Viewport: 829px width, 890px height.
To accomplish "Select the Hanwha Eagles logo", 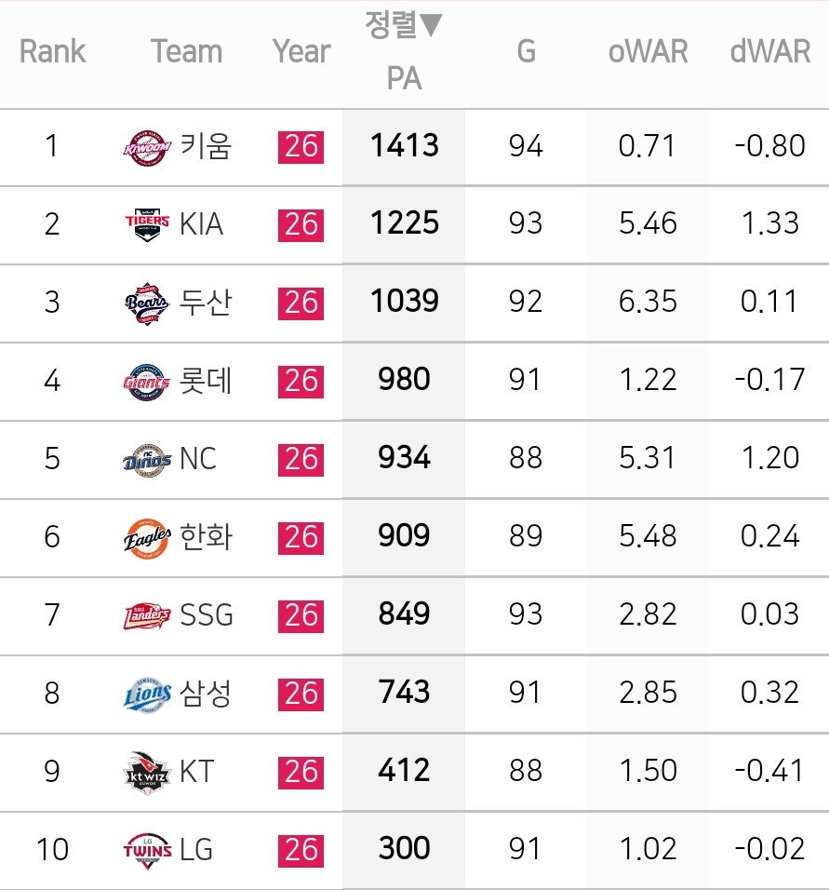I will (x=147, y=537).
